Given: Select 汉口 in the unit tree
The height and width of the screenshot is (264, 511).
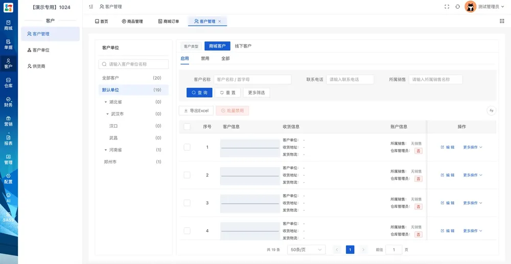Looking at the screenshot, I should point(133,126).
